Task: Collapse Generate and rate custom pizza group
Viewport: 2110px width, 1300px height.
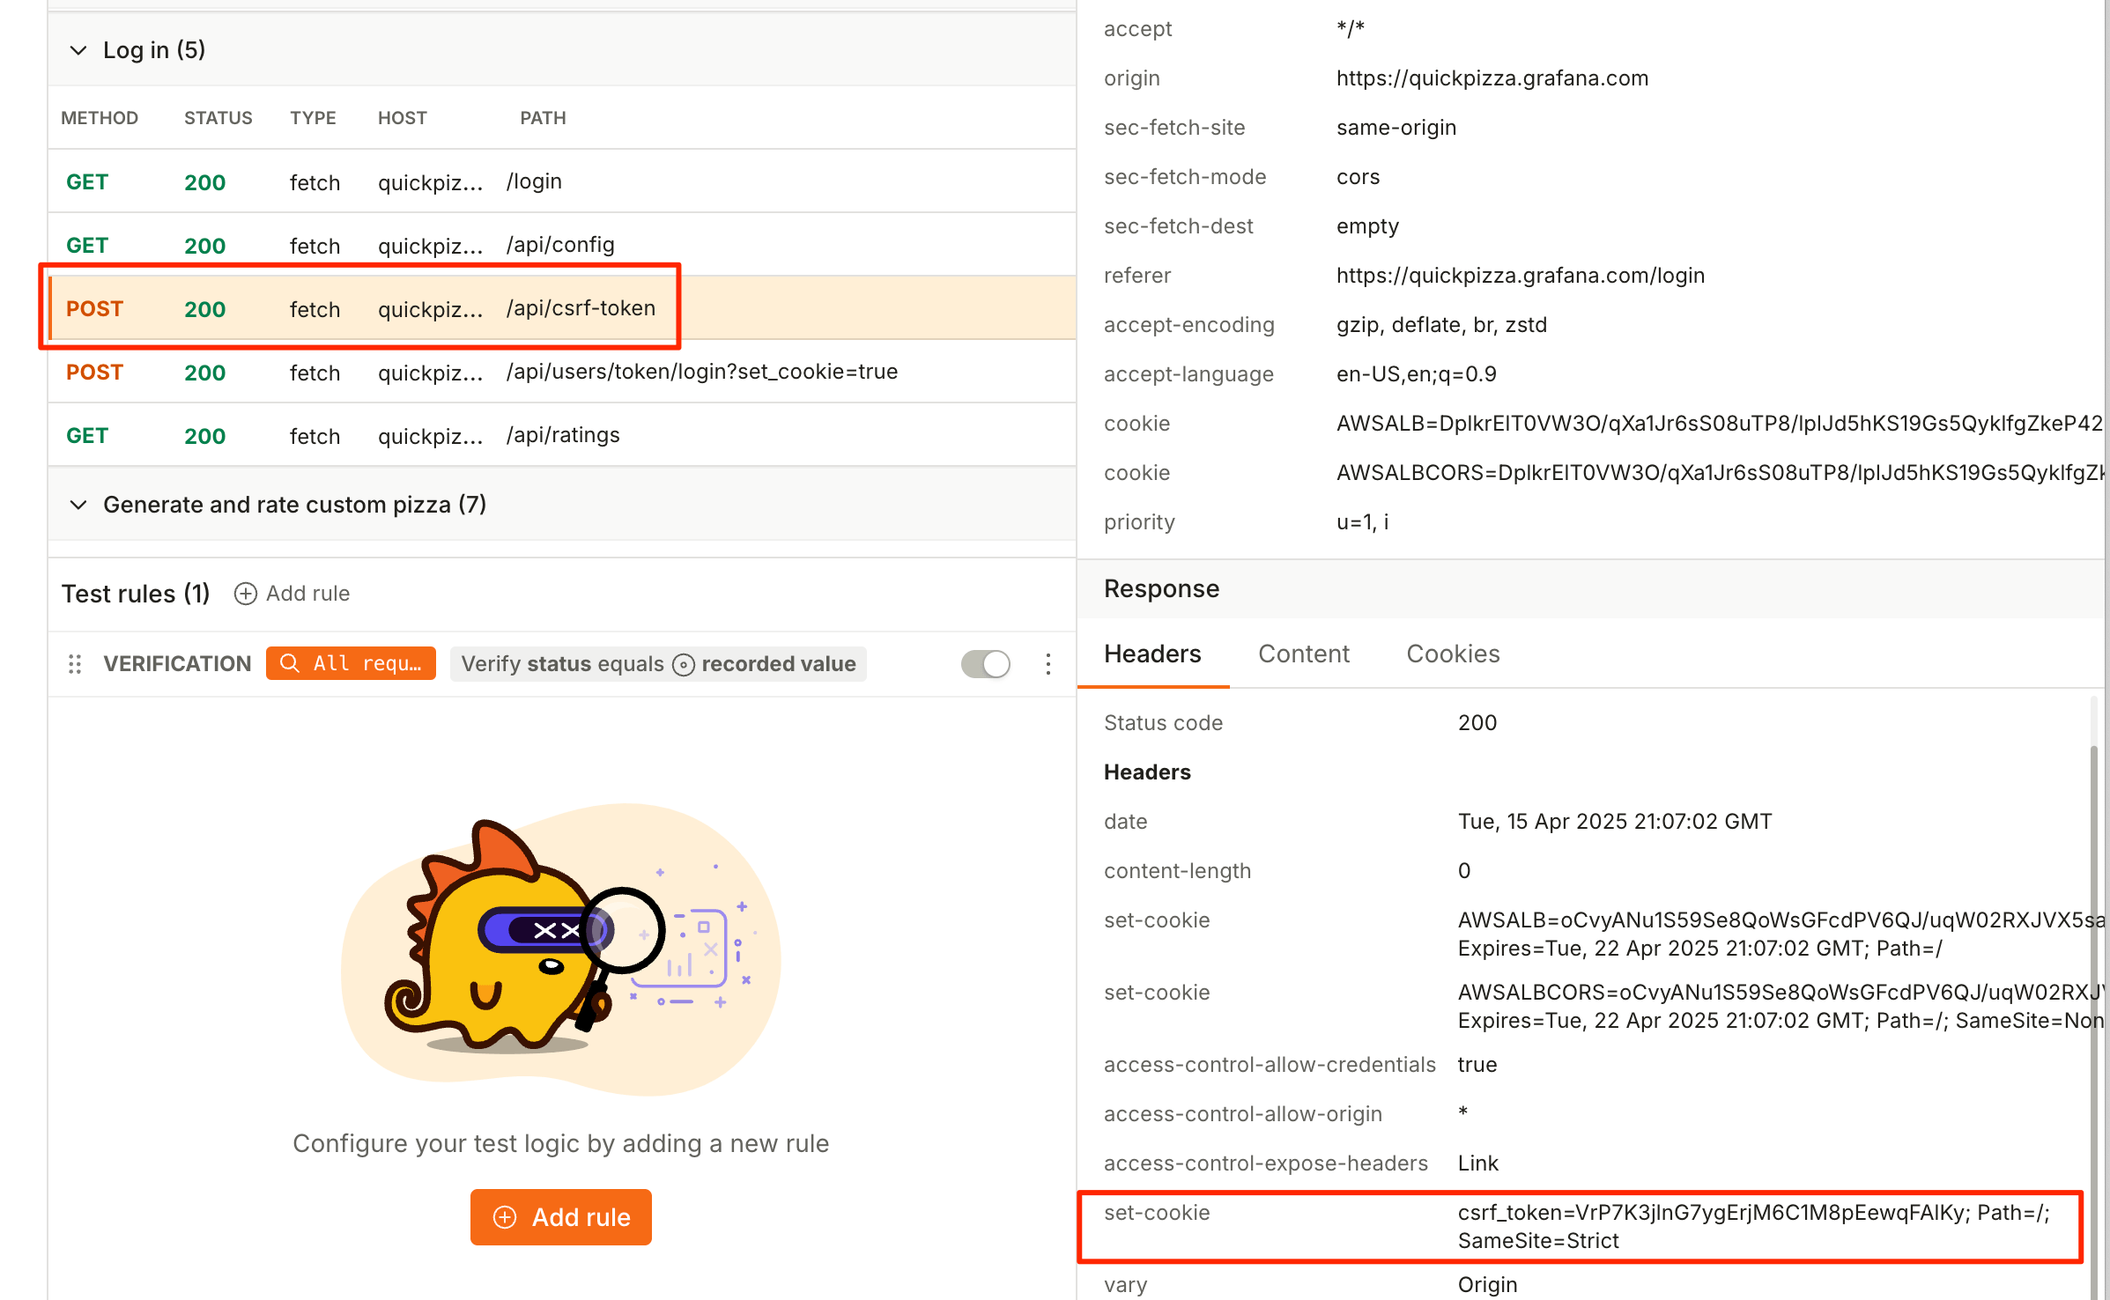Action: [x=78, y=505]
